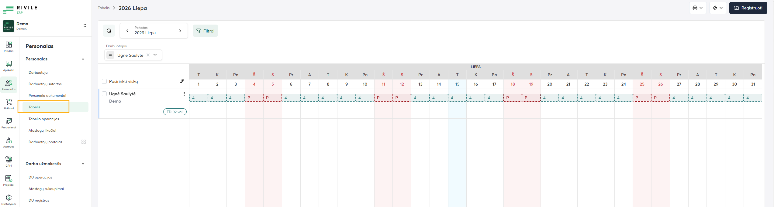Select day 1 column header
The height and width of the screenshot is (207, 774).
199,84
